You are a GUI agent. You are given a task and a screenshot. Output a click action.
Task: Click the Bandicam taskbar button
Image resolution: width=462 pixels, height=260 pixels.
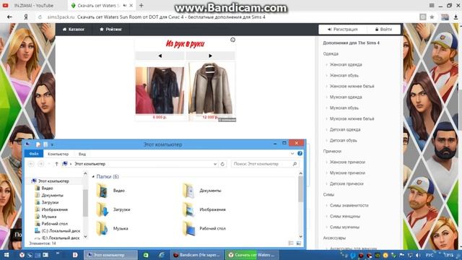(197, 255)
